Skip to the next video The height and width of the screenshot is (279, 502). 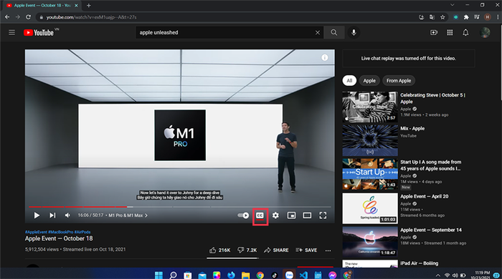pyautogui.click(x=52, y=215)
